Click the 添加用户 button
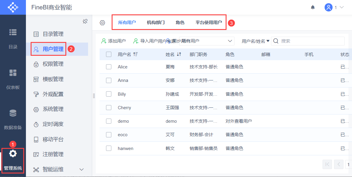The width and height of the screenshot is (352, 177). click(114, 41)
